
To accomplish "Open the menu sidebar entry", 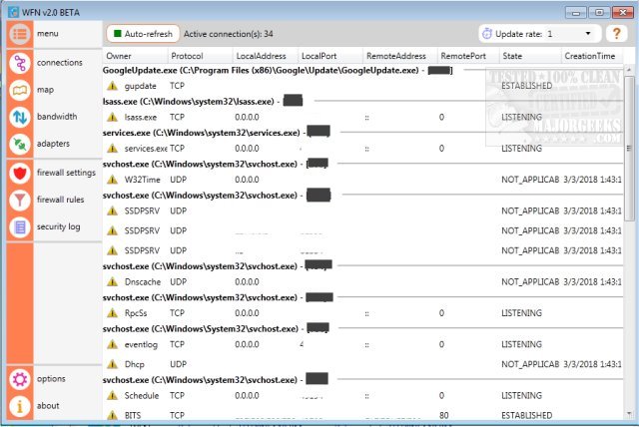I will (x=48, y=33).
